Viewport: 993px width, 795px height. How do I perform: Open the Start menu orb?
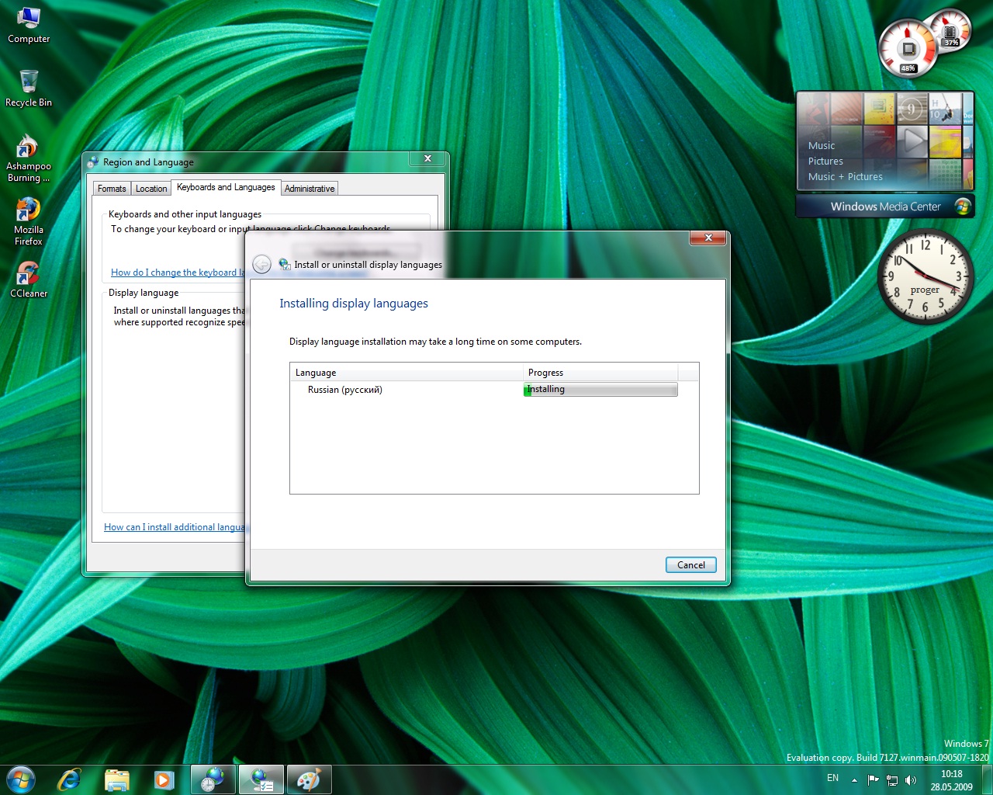pos(20,779)
